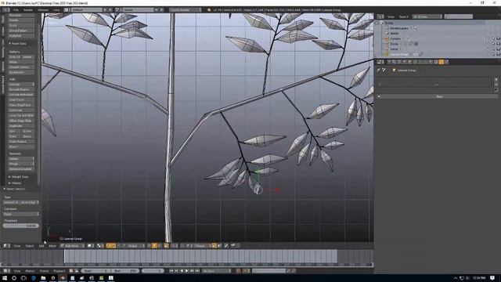
Task: Open the Properties editor type menu
Action: click(380, 62)
